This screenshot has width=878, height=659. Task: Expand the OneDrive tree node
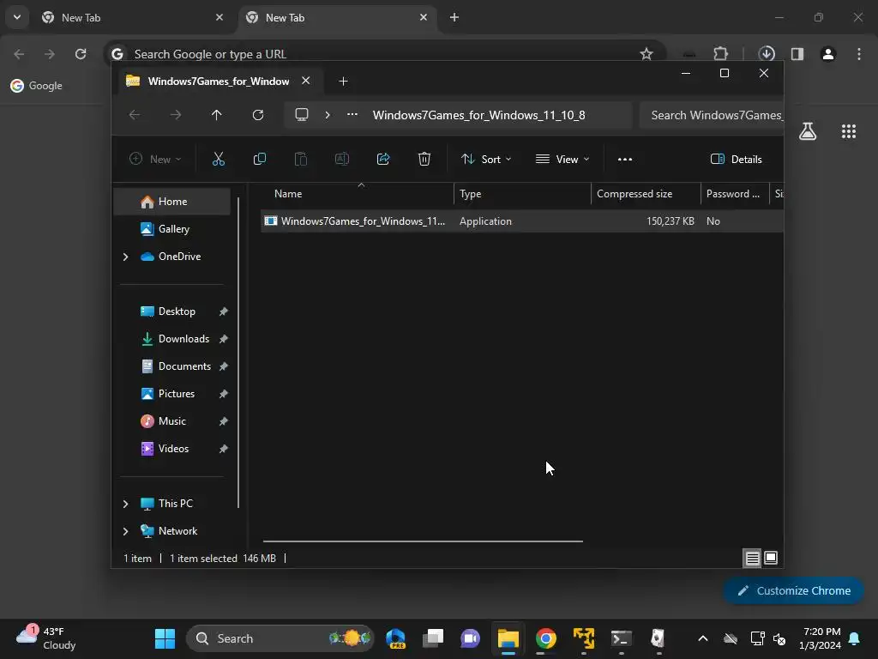point(125,257)
